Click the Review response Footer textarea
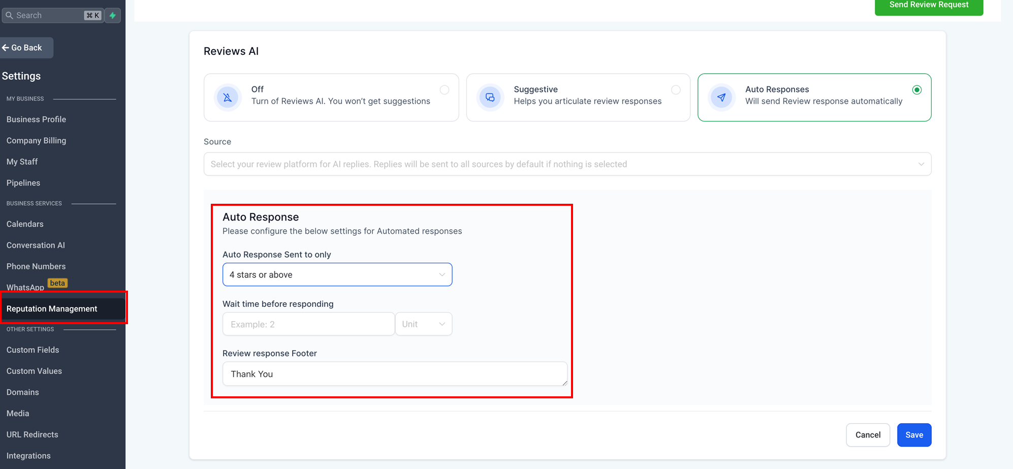 [x=395, y=374]
